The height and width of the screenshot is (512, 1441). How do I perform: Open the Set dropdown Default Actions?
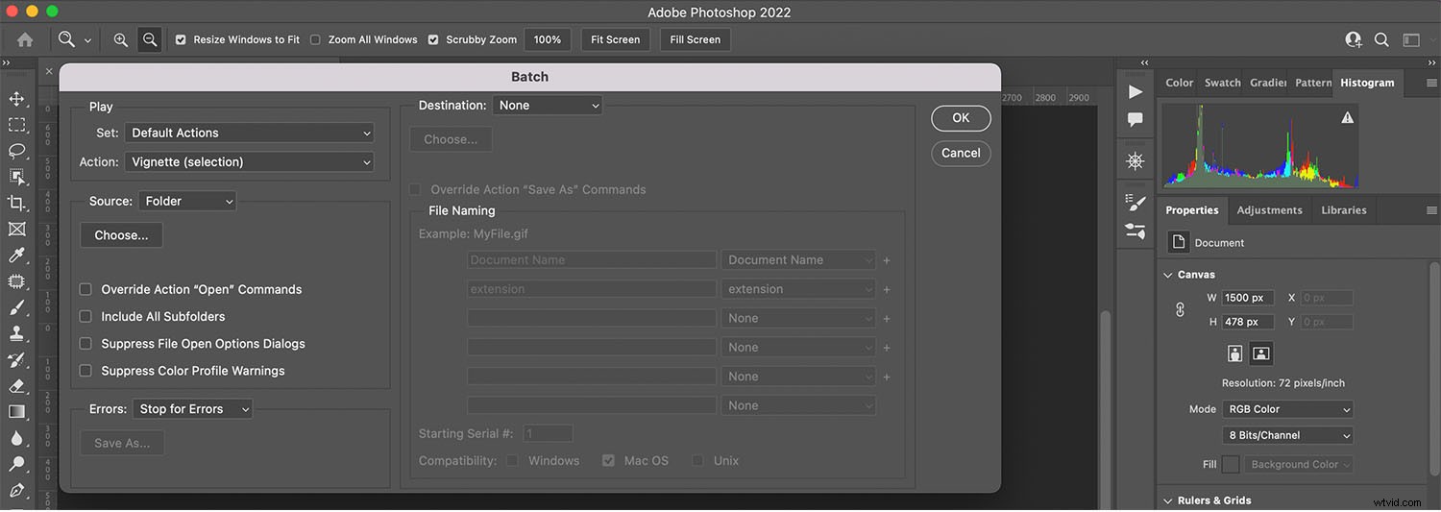[250, 133]
